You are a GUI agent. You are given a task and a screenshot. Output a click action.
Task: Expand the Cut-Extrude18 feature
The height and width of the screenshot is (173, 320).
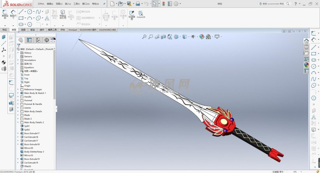[18, 137]
